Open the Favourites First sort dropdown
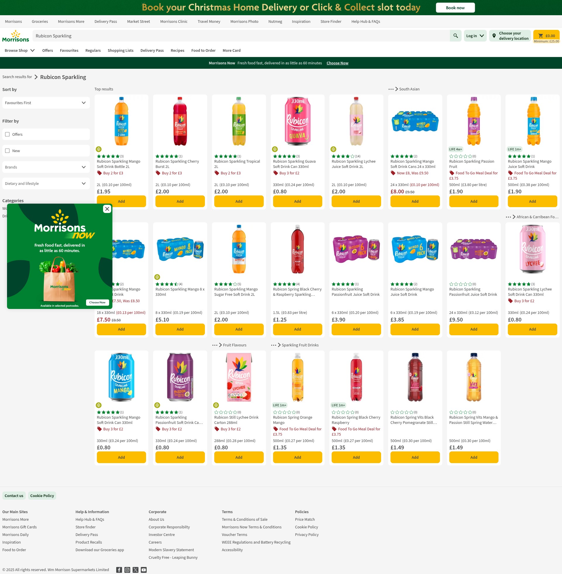 [46, 103]
